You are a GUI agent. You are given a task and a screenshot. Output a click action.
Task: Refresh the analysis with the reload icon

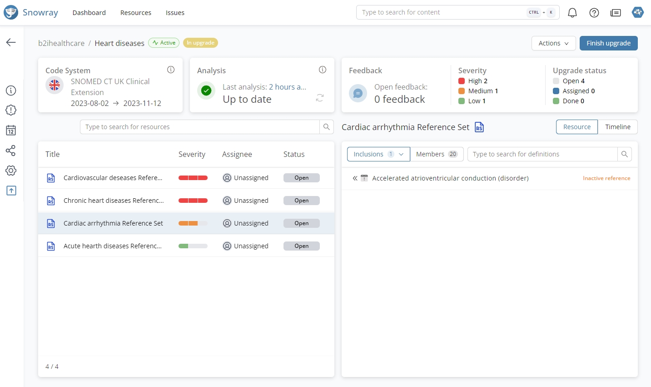tap(320, 98)
